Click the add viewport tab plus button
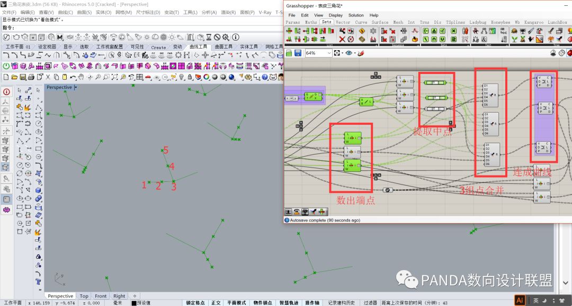This screenshot has width=572, height=306. coord(135,296)
